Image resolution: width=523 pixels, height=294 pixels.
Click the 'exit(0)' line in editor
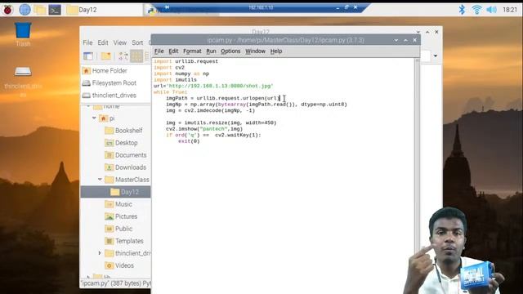(x=189, y=141)
